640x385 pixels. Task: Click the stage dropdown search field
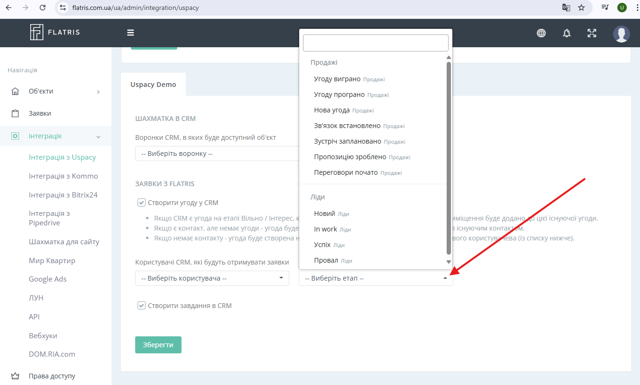tap(376, 43)
